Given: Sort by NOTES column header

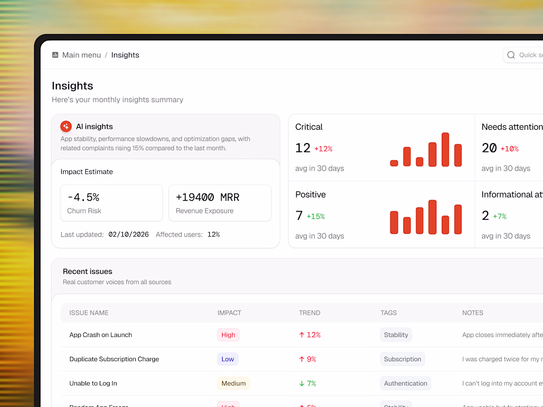Looking at the screenshot, I should coord(472,313).
